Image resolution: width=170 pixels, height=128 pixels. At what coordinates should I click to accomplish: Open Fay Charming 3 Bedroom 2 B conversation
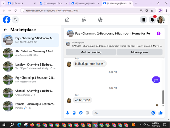tap(30, 80)
